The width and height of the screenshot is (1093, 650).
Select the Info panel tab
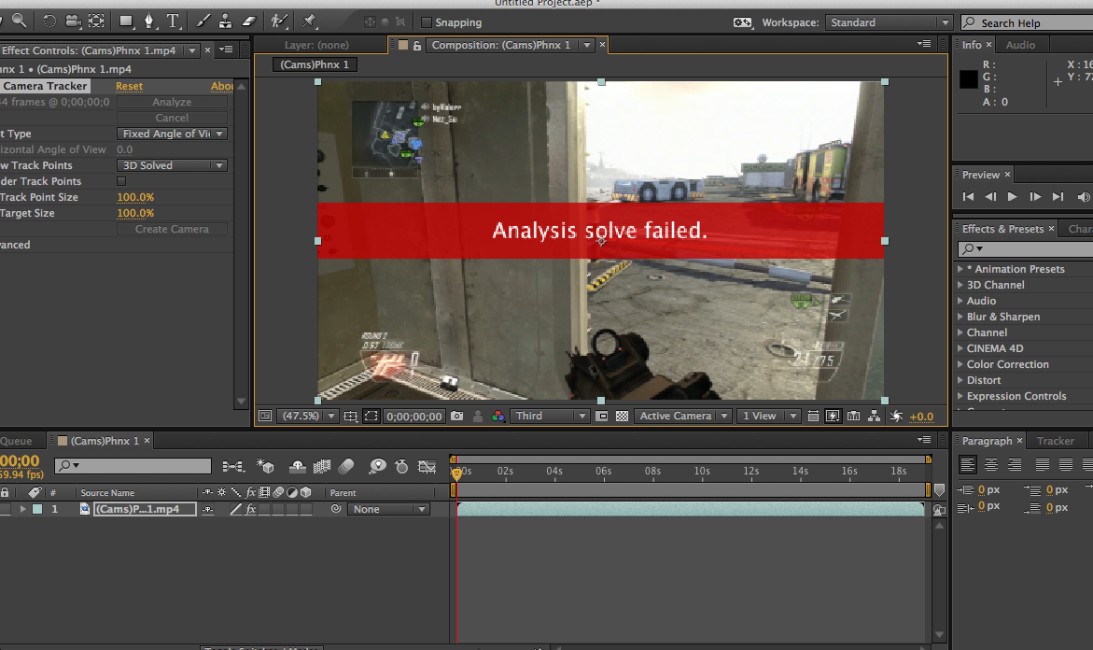pos(971,45)
